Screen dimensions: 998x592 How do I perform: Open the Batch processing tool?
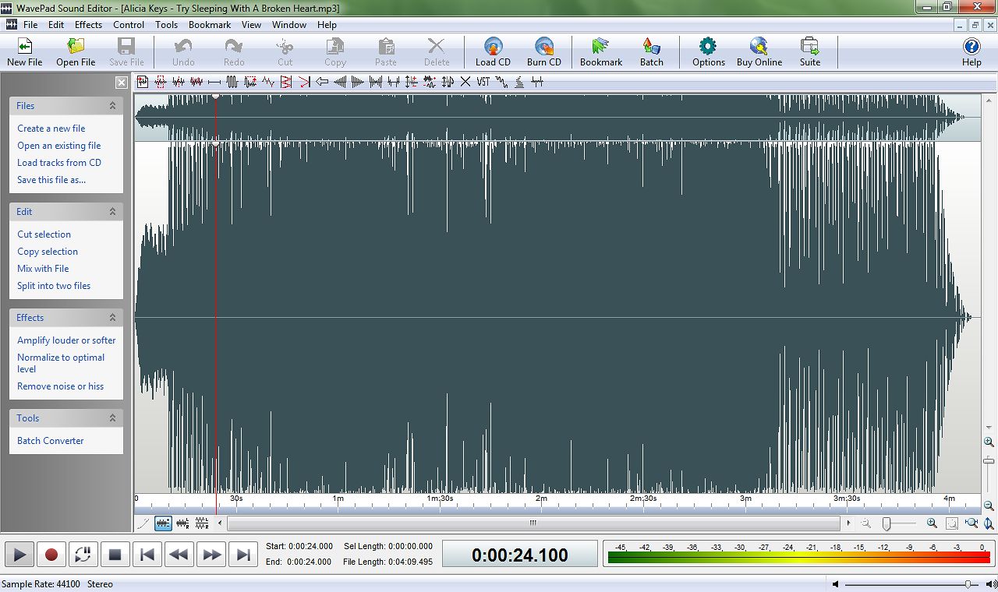(652, 50)
